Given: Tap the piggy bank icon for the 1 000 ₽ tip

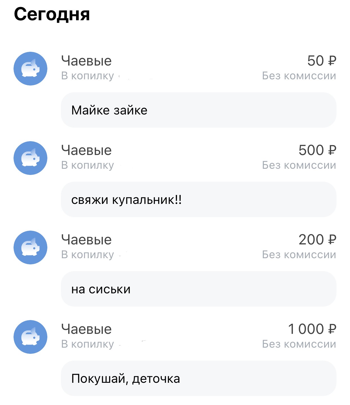Looking at the screenshot, I should 30,337.
